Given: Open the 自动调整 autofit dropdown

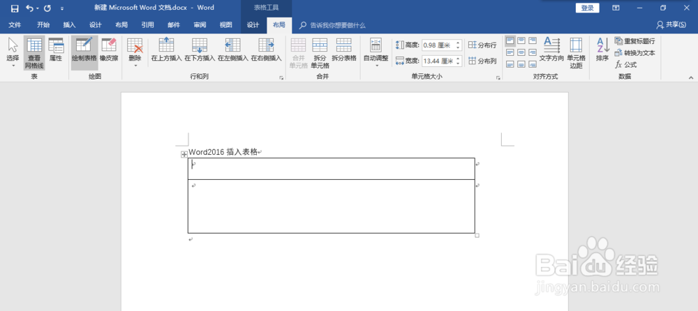Looking at the screenshot, I should point(376,53).
